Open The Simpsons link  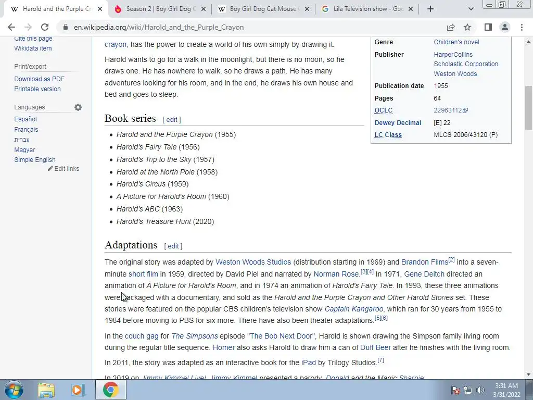point(195,336)
